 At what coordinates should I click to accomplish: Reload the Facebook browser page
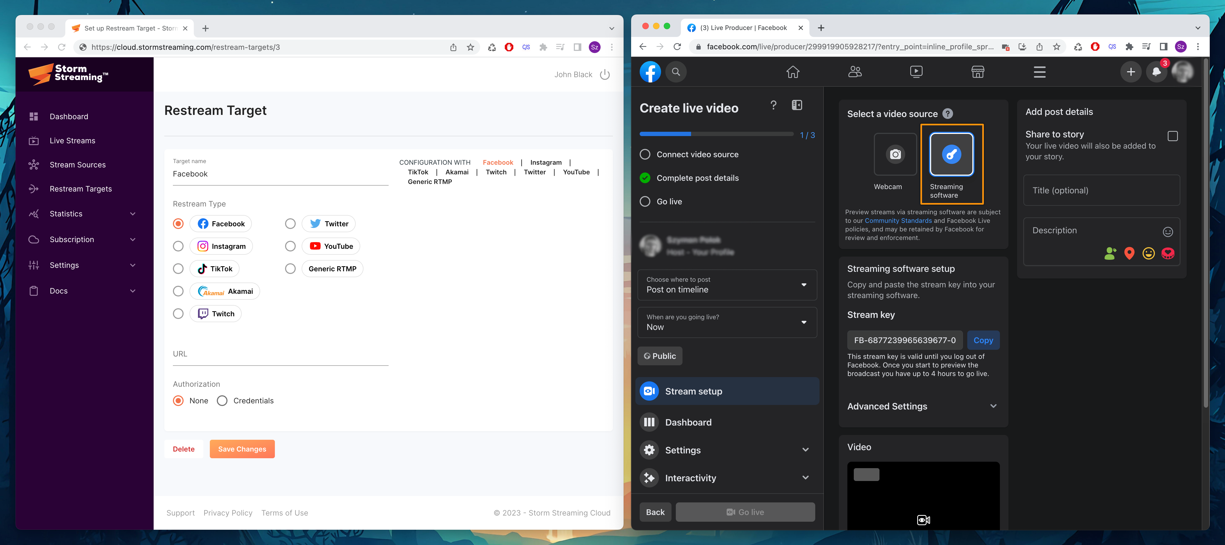[x=677, y=47]
